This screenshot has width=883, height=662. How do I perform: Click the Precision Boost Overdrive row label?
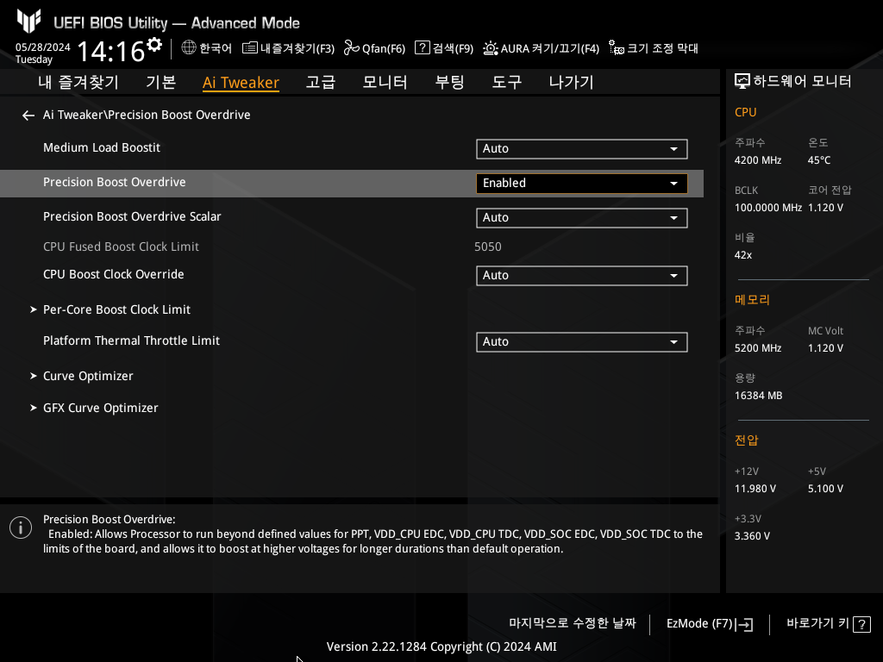[115, 183]
